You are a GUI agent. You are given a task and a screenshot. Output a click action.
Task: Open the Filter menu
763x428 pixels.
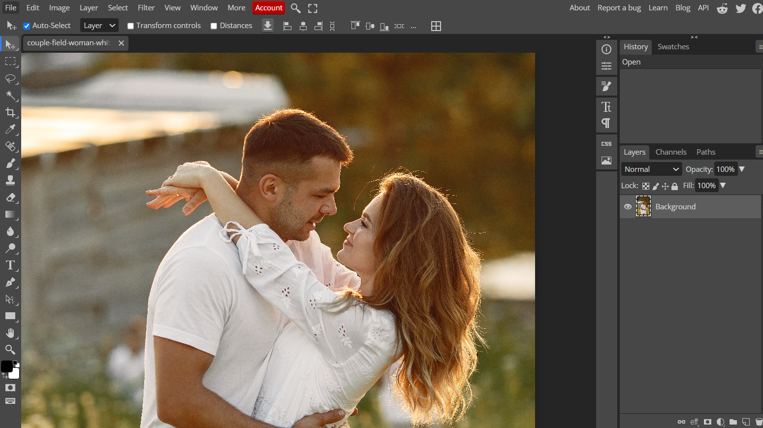tap(146, 7)
